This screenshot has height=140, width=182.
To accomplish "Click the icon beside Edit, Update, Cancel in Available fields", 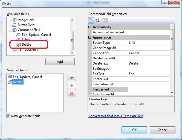I will 18,35.
